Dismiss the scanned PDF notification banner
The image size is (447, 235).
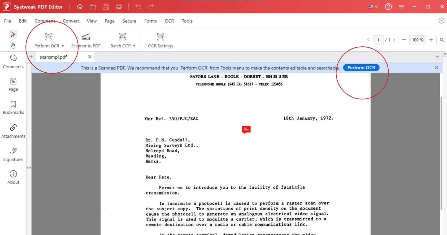pyautogui.click(x=436, y=68)
